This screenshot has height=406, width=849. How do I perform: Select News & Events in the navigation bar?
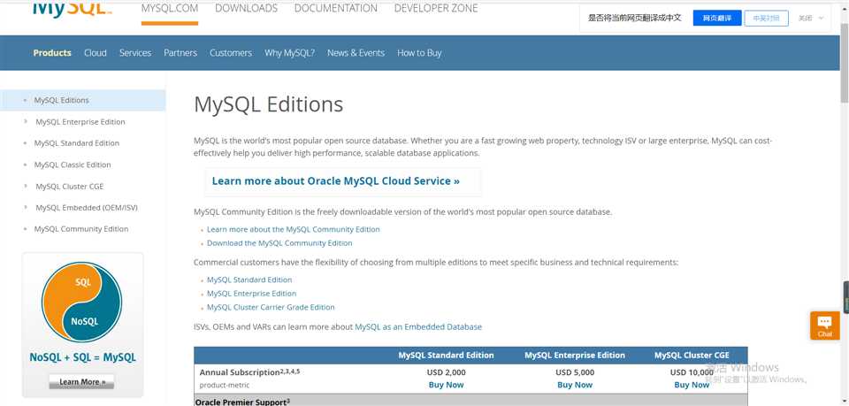coord(356,52)
